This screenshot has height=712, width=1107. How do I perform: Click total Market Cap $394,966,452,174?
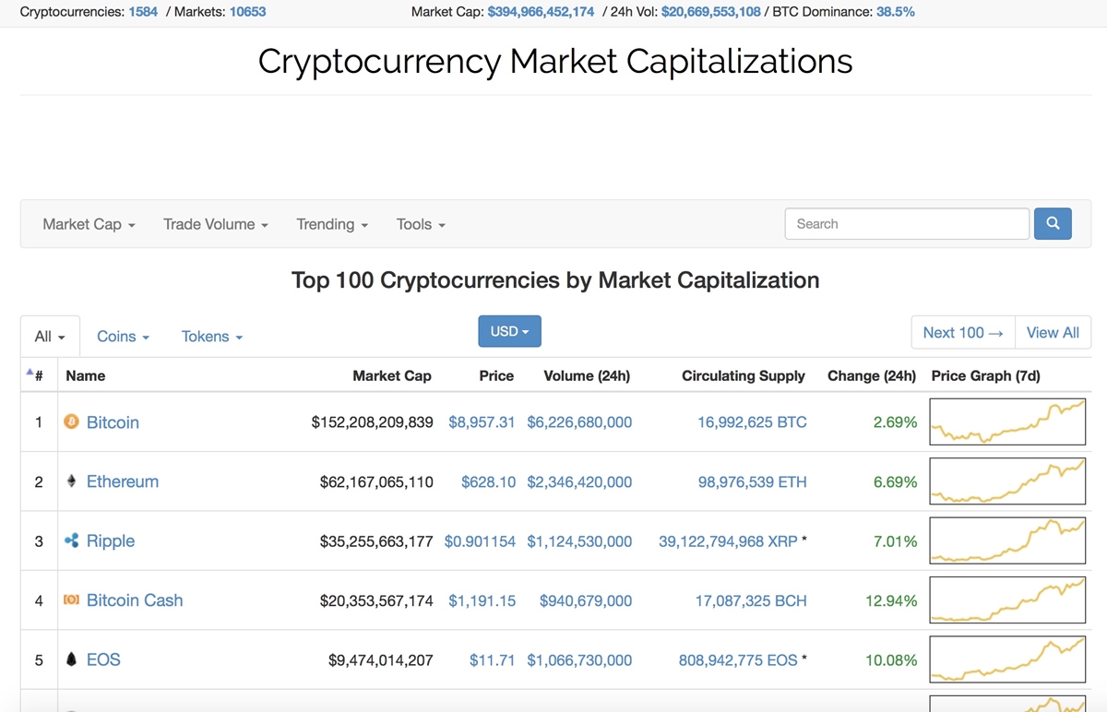(541, 12)
